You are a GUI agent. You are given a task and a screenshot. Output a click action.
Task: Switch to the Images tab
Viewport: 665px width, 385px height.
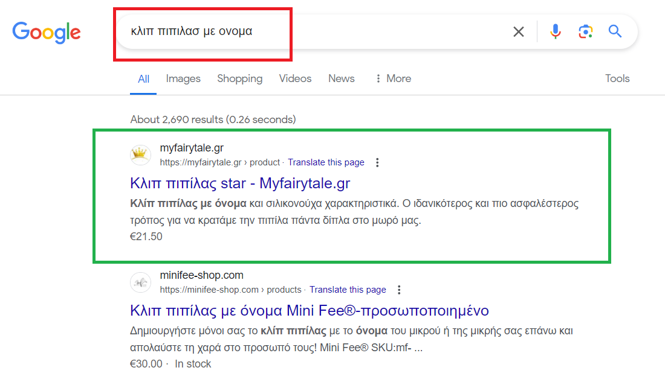click(183, 78)
